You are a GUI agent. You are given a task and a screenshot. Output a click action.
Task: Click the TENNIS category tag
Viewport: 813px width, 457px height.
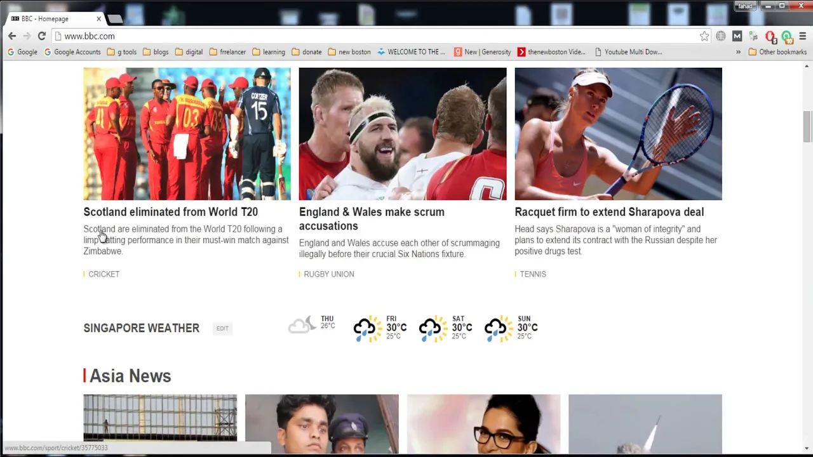(532, 274)
